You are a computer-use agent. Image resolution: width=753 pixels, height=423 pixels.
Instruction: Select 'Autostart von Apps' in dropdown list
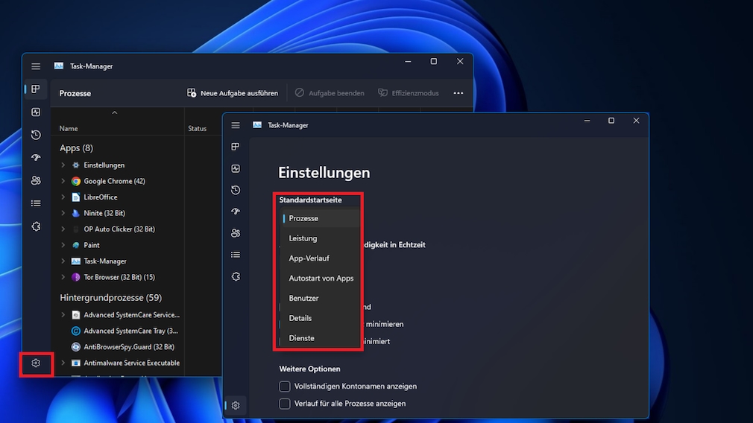pyautogui.click(x=321, y=279)
